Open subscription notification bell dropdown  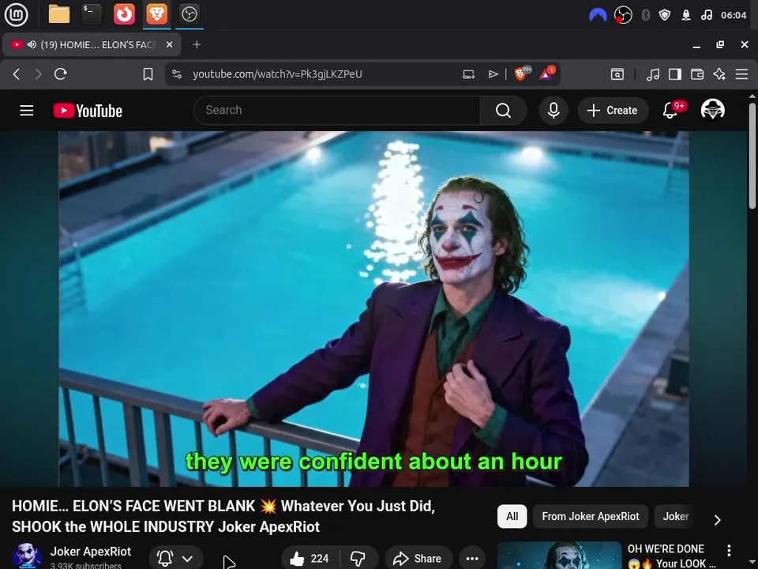click(x=176, y=559)
